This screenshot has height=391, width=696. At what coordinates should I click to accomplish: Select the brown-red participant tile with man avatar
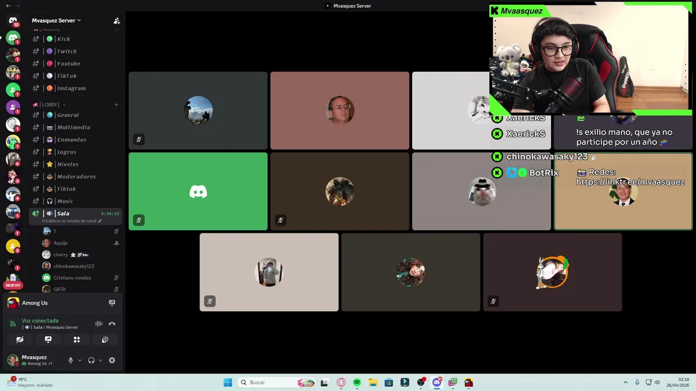[x=340, y=110]
